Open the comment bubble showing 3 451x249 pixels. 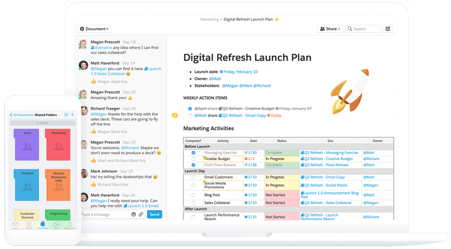pyautogui.click(x=174, y=115)
